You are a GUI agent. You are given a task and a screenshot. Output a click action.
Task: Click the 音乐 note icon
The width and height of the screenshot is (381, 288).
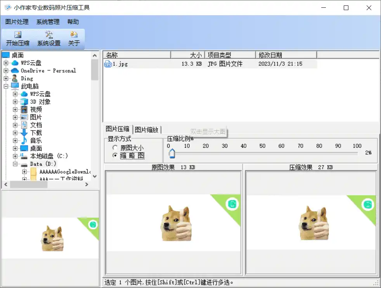24,140
